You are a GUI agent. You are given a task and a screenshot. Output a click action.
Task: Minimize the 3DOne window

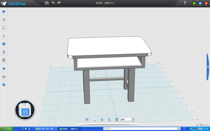coord(194,3)
